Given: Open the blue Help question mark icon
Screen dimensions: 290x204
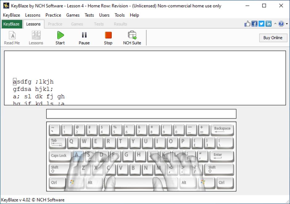Looking at the screenshot, I should (x=281, y=24).
